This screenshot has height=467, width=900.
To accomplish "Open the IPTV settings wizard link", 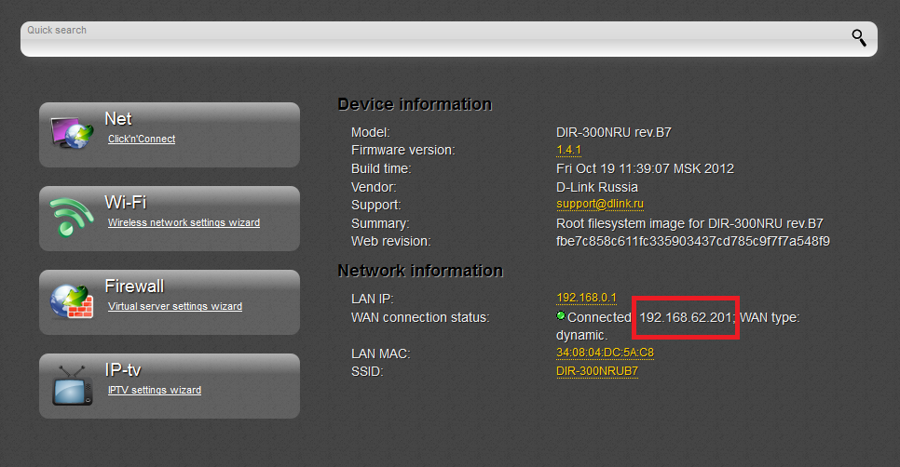I will (155, 390).
